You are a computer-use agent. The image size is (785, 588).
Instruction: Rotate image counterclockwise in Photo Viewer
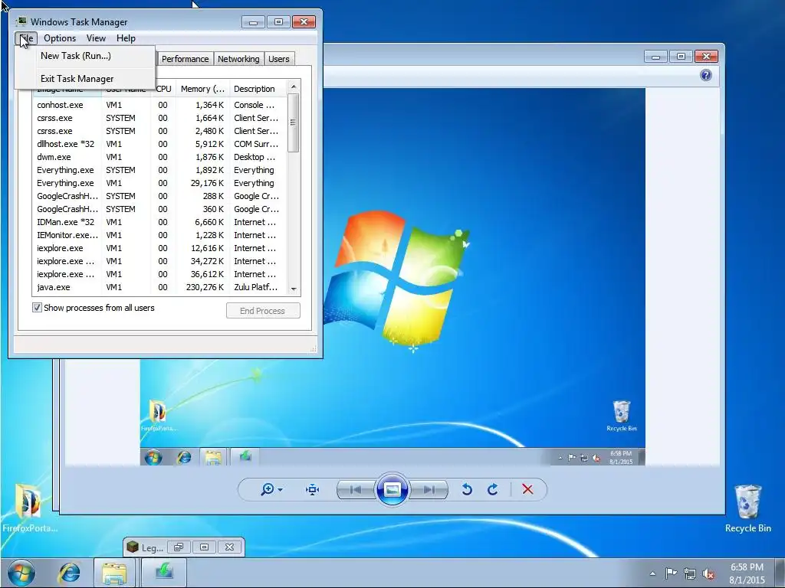467,489
